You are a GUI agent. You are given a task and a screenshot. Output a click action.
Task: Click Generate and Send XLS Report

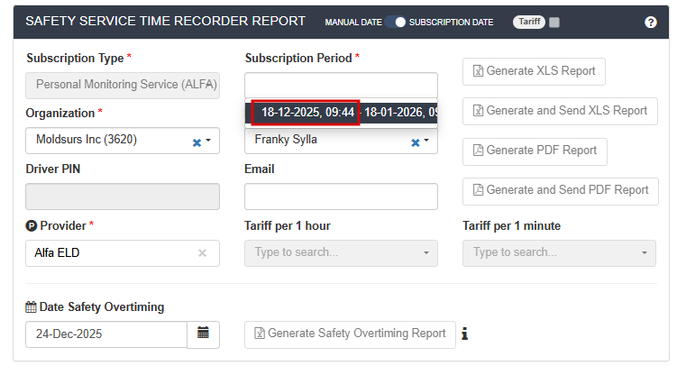(559, 111)
